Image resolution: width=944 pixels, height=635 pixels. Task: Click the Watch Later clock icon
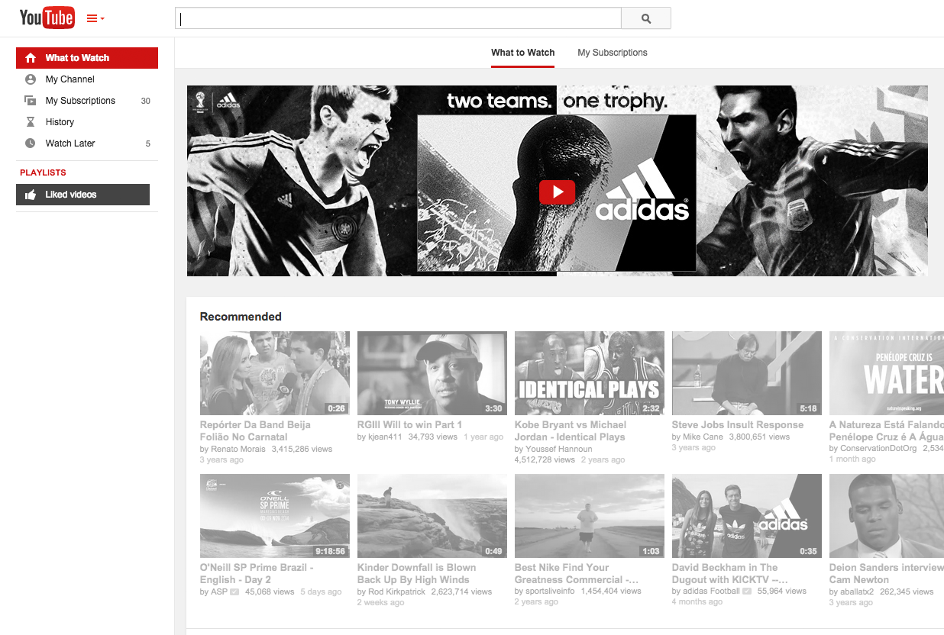click(x=31, y=143)
